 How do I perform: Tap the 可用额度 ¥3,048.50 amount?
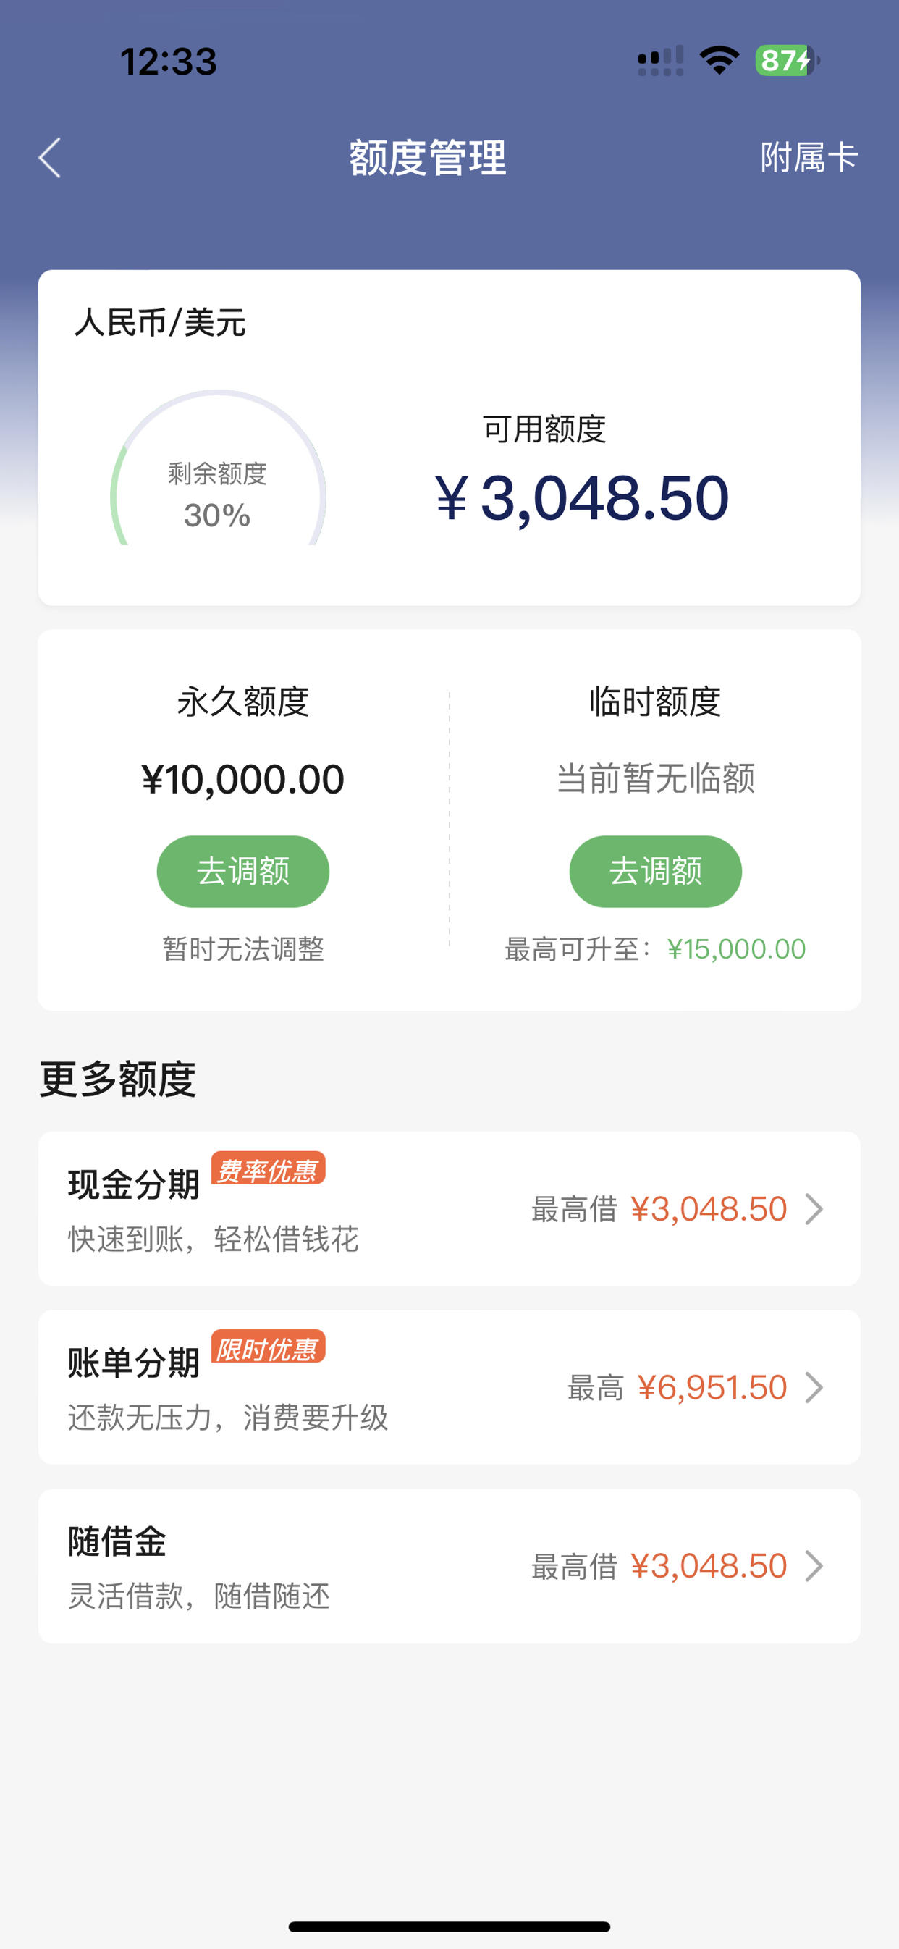[581, 498]
